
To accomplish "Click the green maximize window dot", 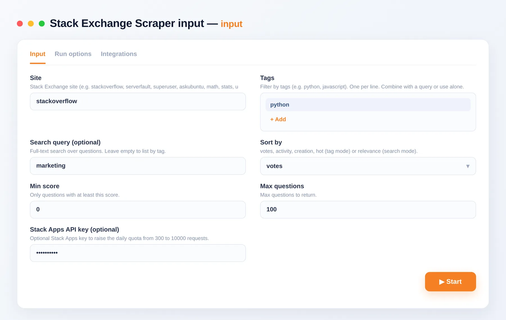I will (42, 24).
